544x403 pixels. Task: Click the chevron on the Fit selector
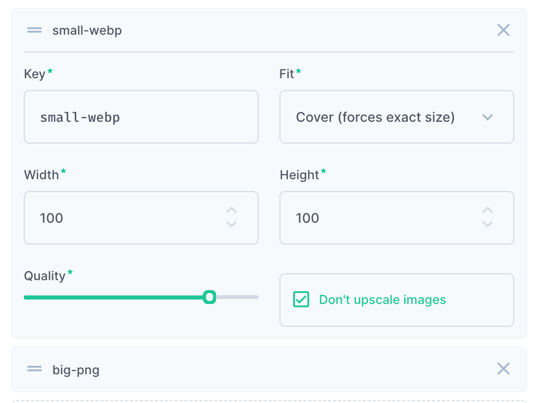[x=488, y=117]
